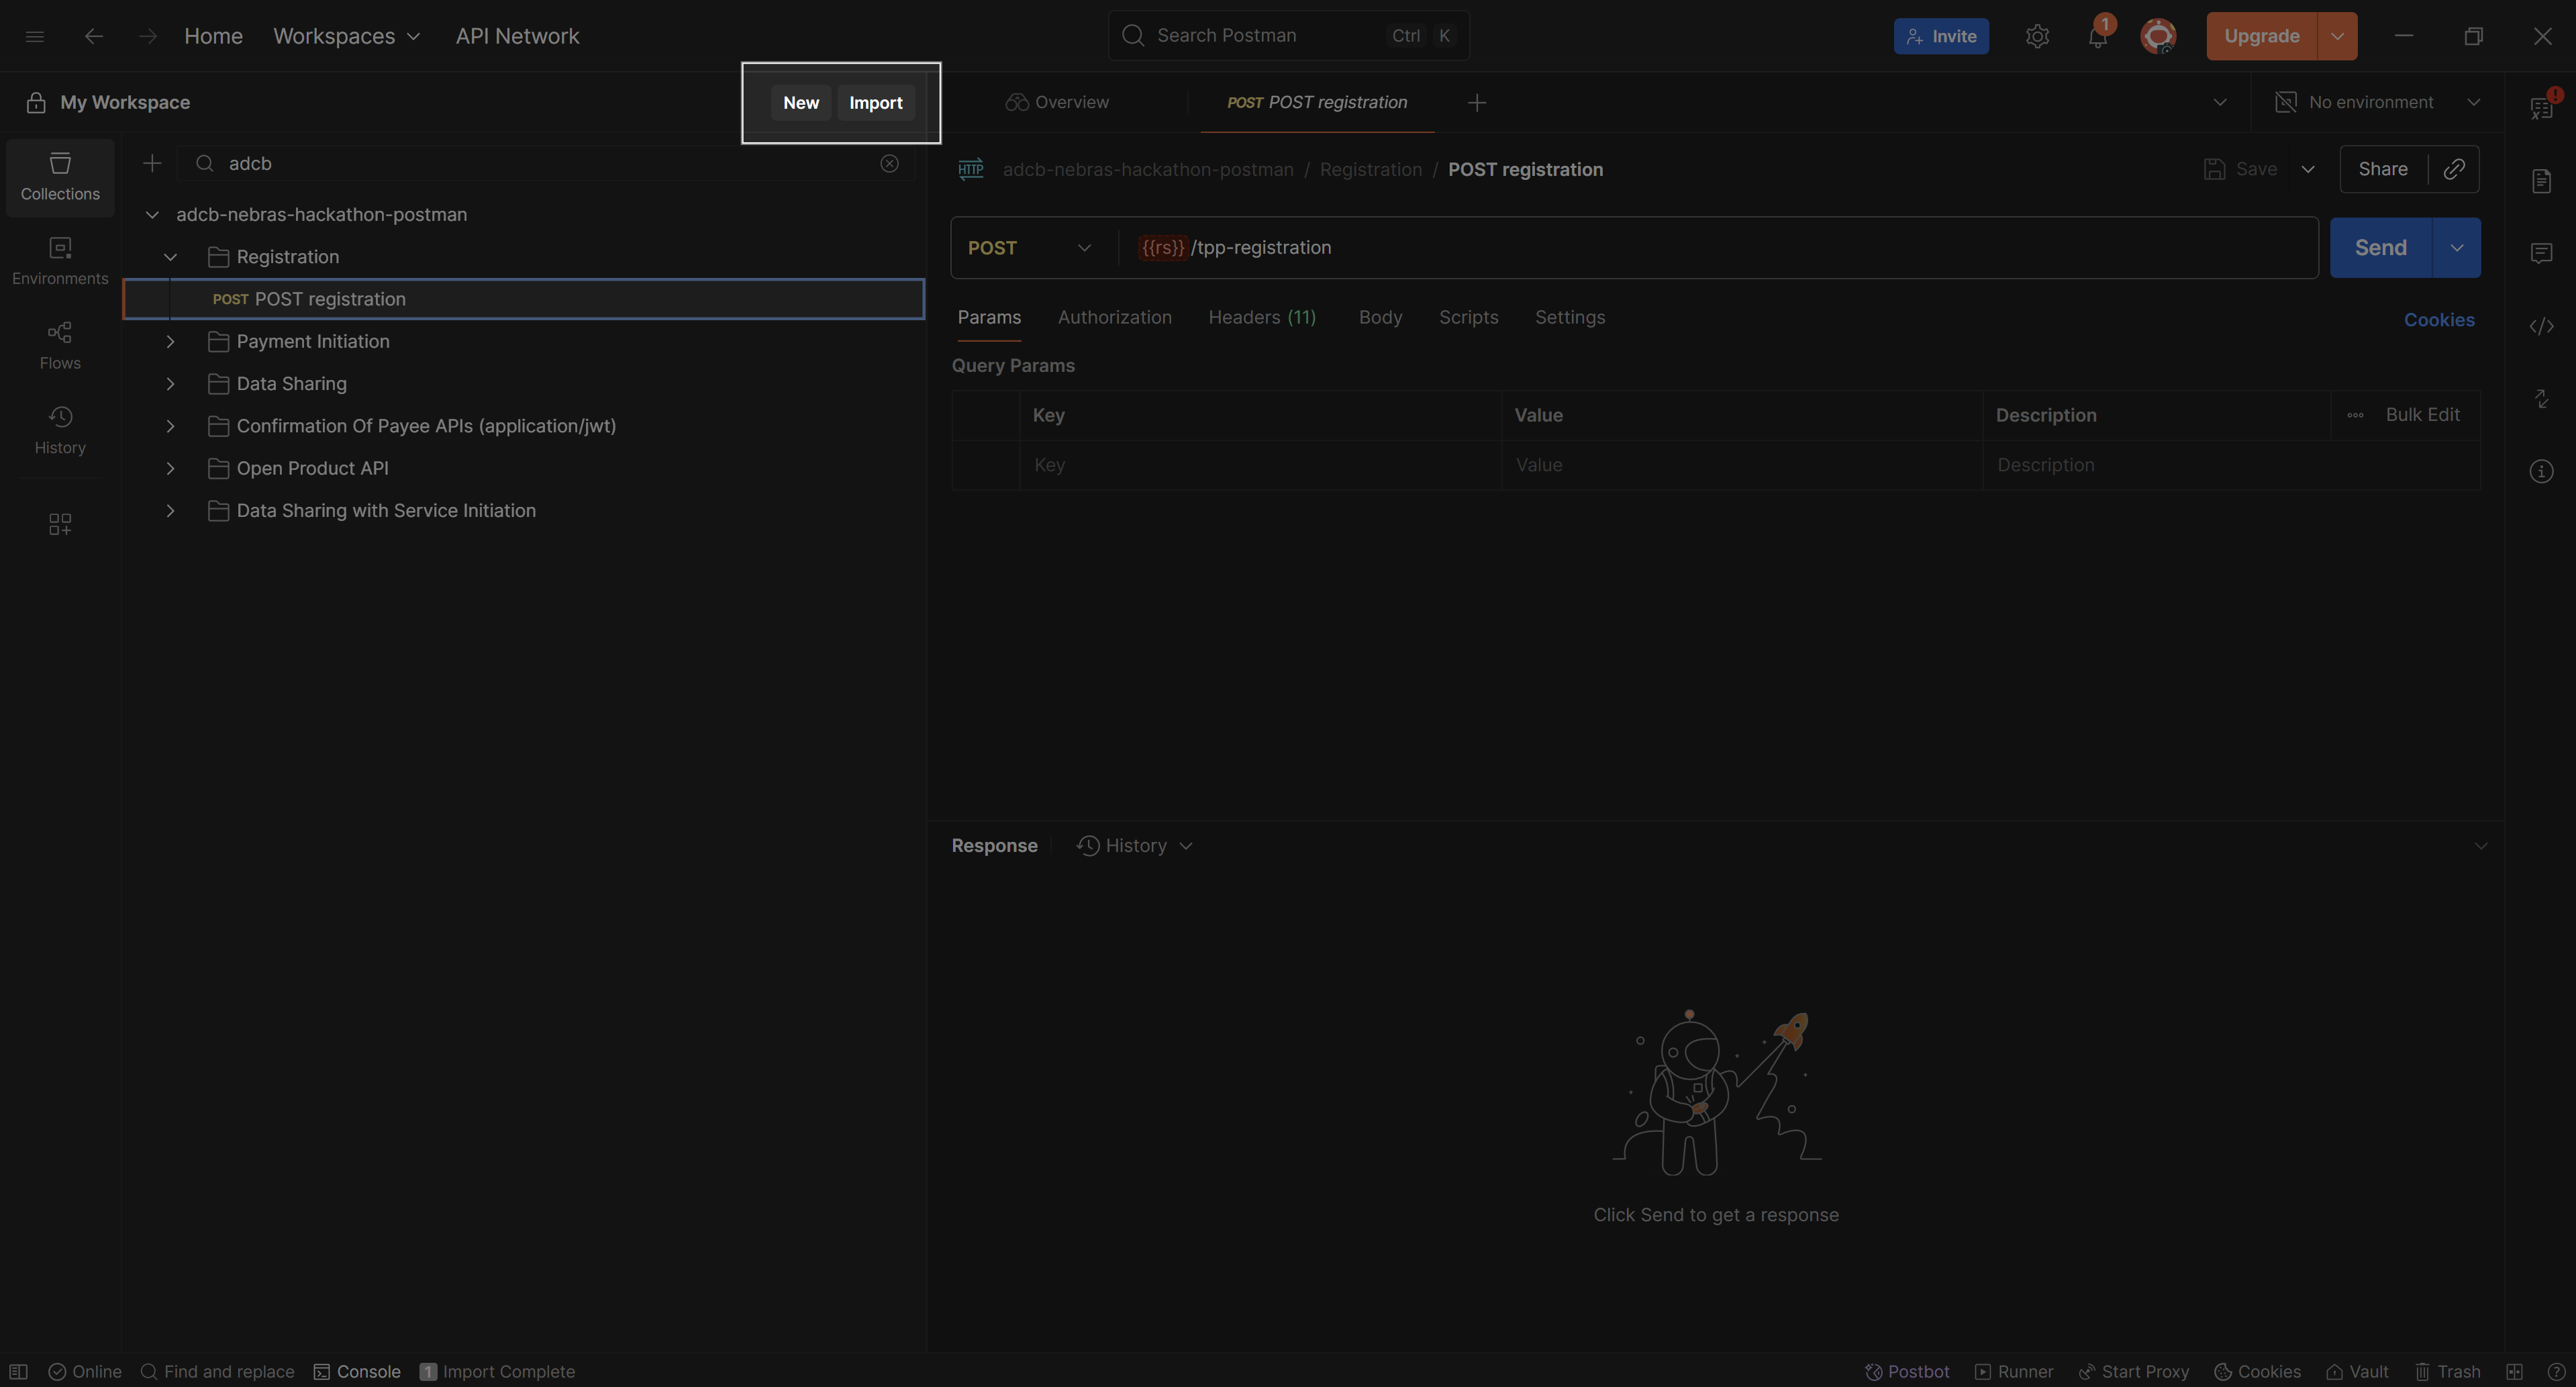This screenshot has width=2576, height=1387.
Task: Open the Flows sidebar section
Action: [60, 345]
